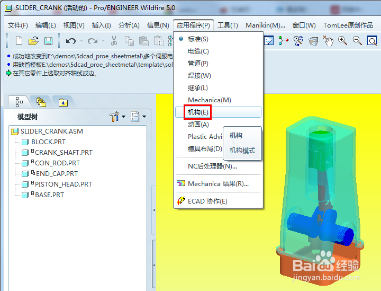Choose 动画(A) from the Applications menu
381x291 pixels.
tap(218, 125)
